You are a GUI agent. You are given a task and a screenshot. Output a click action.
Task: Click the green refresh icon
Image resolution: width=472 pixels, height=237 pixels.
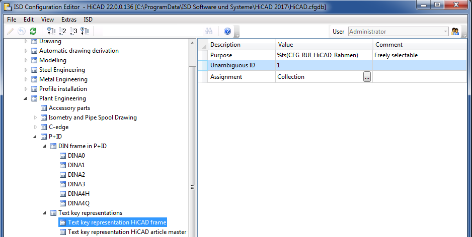(33, 31)
